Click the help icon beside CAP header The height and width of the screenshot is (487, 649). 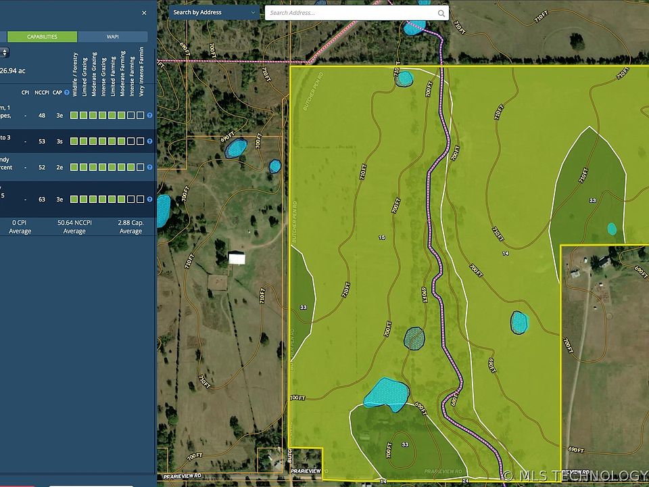pyautogui.click(x=67, y=93)
